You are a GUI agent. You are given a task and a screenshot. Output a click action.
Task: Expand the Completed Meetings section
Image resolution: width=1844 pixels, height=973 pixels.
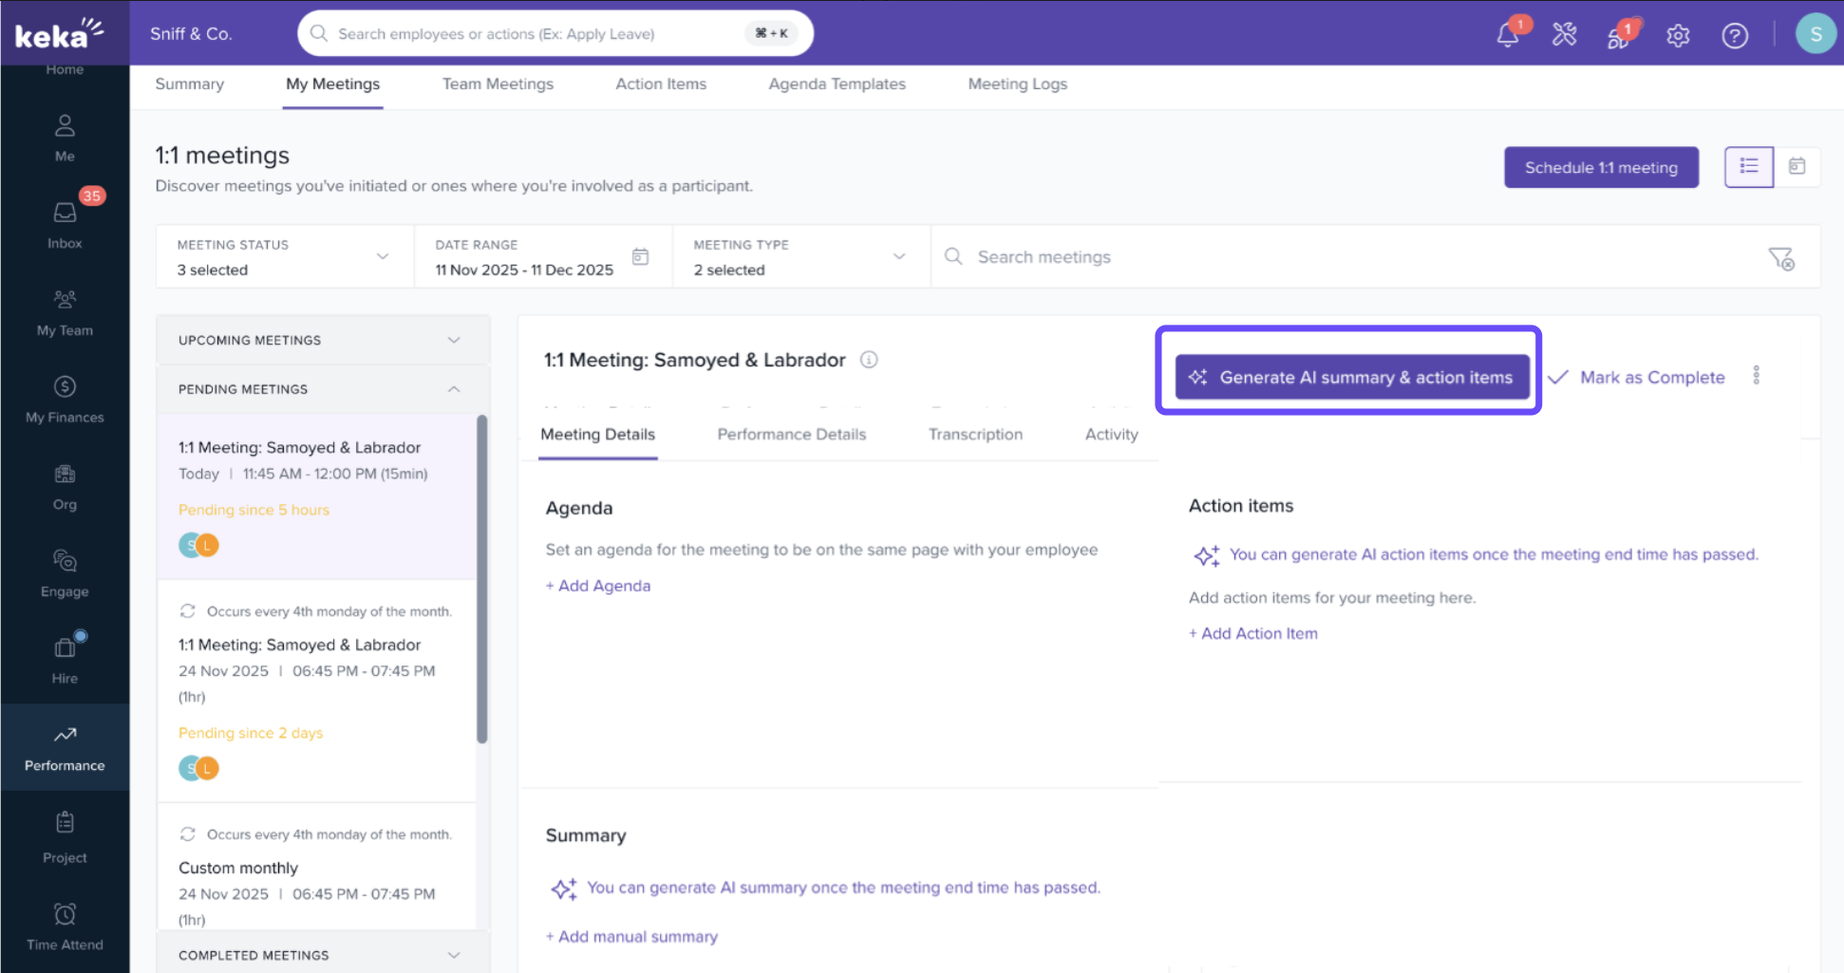322,955
